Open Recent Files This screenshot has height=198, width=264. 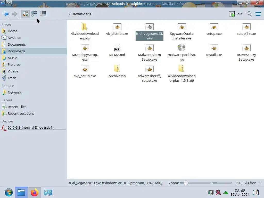[34, 107]
